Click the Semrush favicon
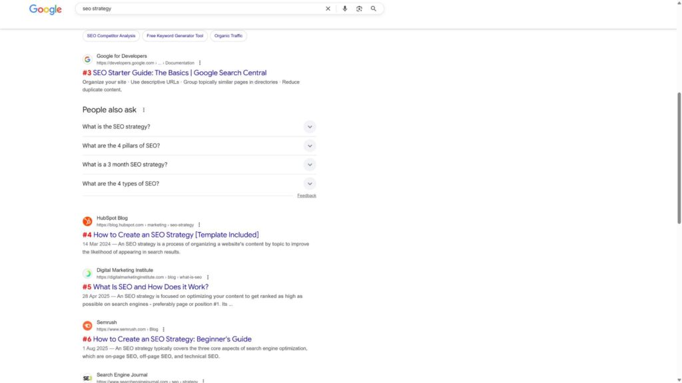Image resolution: width=682 pixels, height=383 pixels. coord(87,325)
